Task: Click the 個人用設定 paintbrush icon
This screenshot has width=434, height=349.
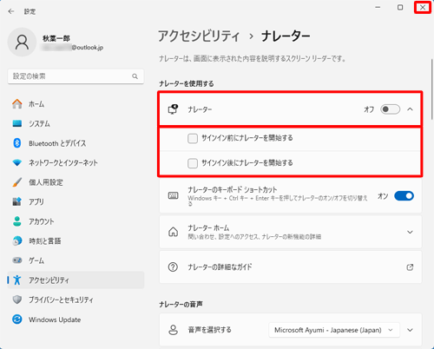Action: 17,182
